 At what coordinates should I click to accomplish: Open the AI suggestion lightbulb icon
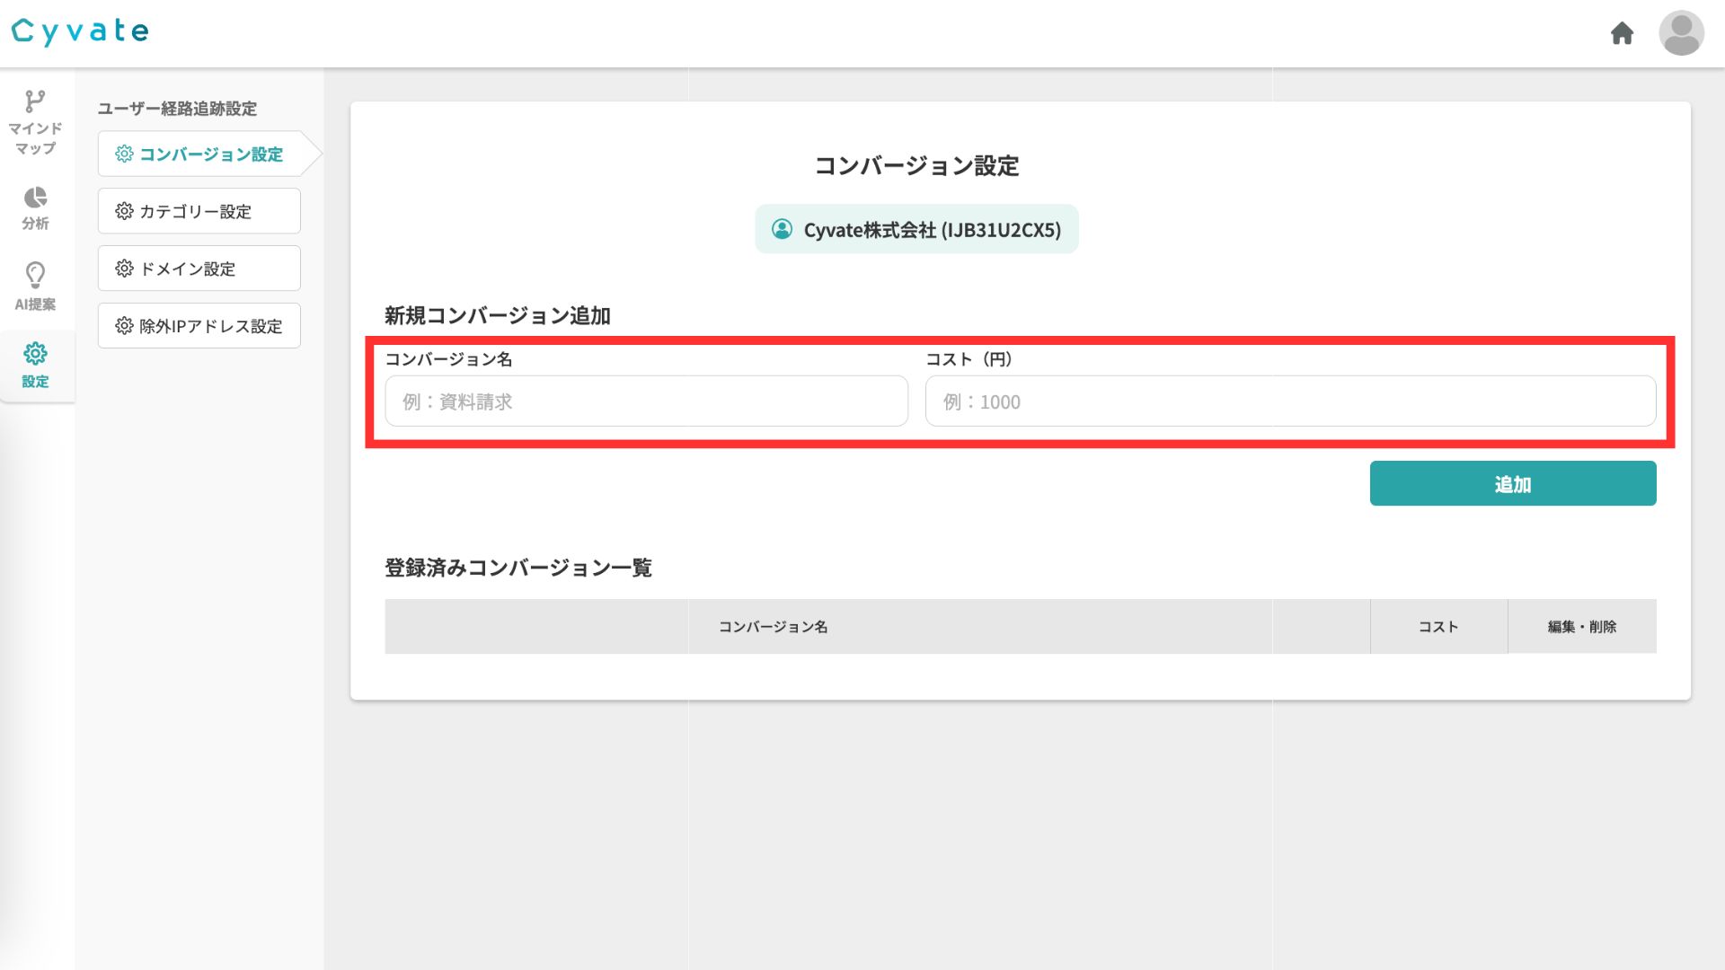[35, 275]
